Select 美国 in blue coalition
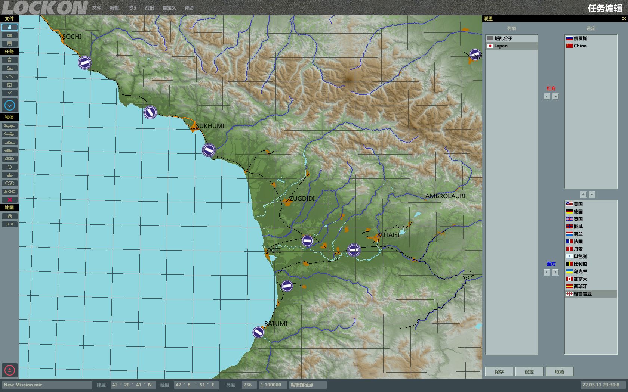This screenshot has width=628, height=392. click(x=591, y=204)
